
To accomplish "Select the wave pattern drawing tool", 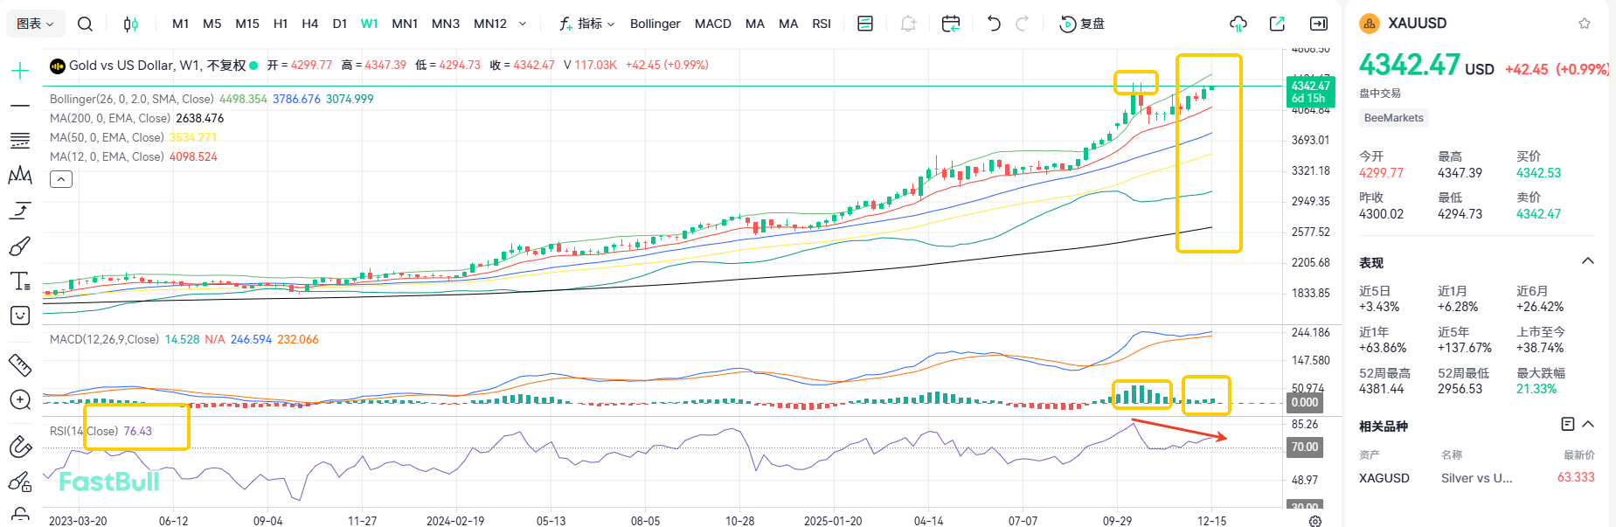I will tap(20, 175).
